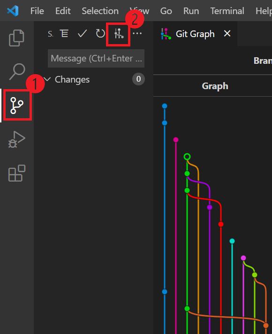Open the Run menu
Screen dimensions: 272x334
coord(191,11)
